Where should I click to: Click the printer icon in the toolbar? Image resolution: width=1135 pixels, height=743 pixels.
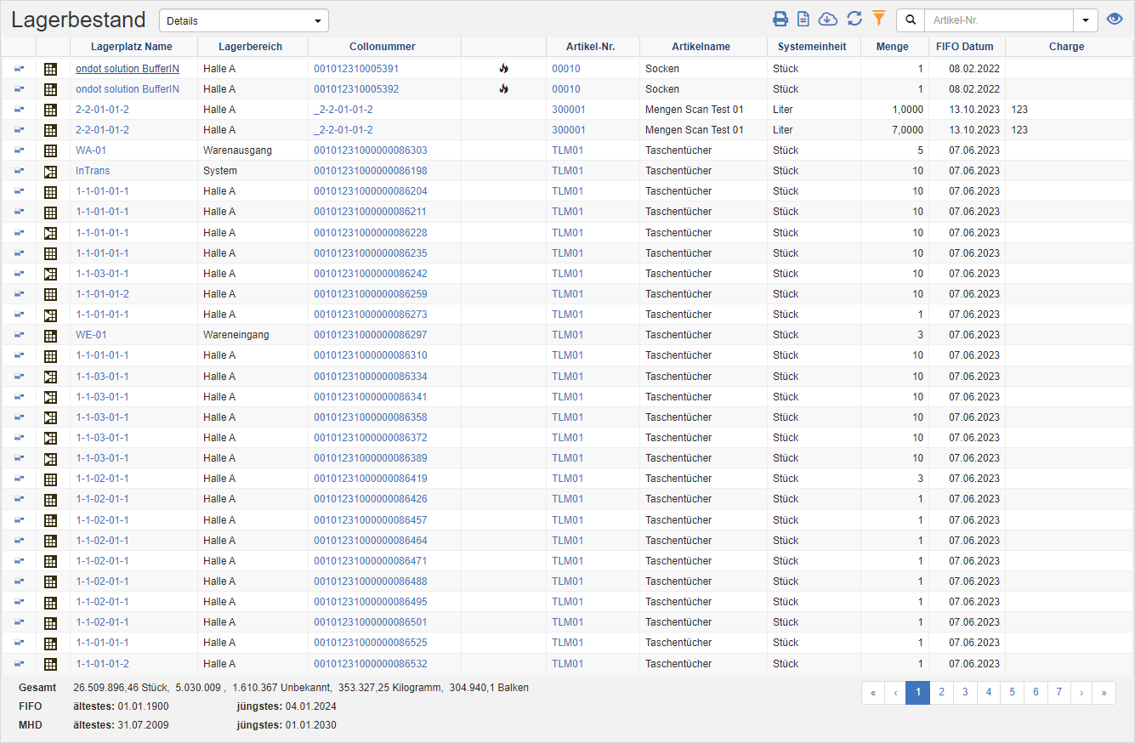click(x=780, y=20)
